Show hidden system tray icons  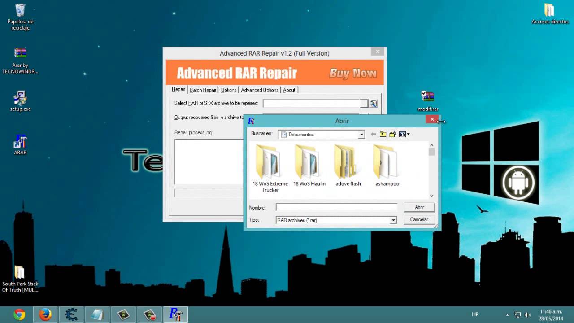[508, 315]
